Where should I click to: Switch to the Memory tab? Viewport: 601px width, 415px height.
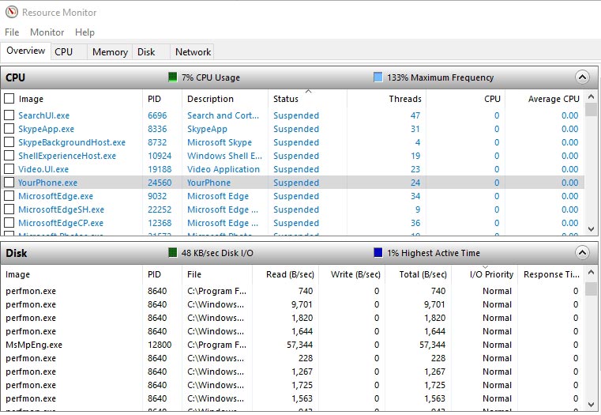[110, 52]
